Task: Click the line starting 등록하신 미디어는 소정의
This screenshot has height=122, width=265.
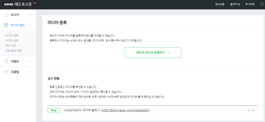Action: (x=96, y=41)
